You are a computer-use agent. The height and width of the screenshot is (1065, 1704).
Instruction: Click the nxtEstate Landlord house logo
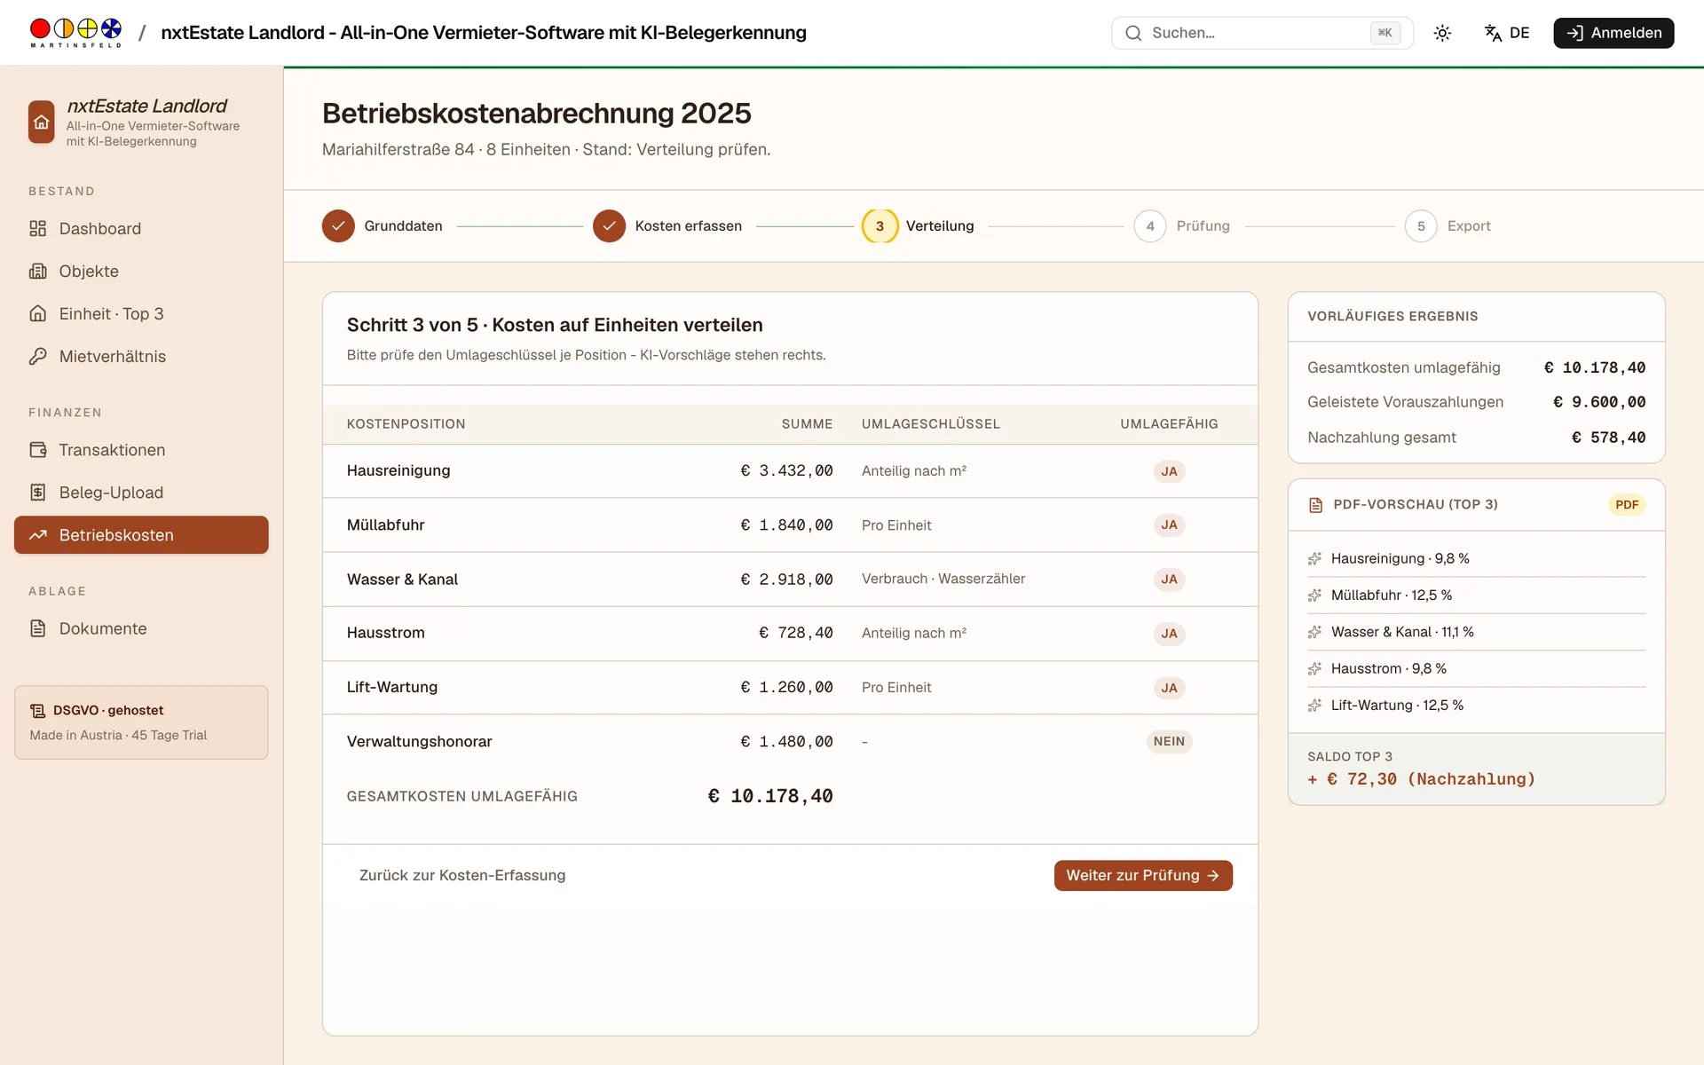[42, 122]
